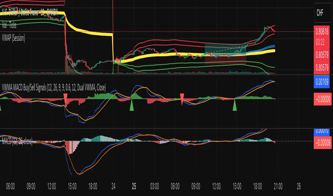Select the Vol · Ticks indicator legend
The width and height of the screenshot is (333, 196).
coord(9,25)
